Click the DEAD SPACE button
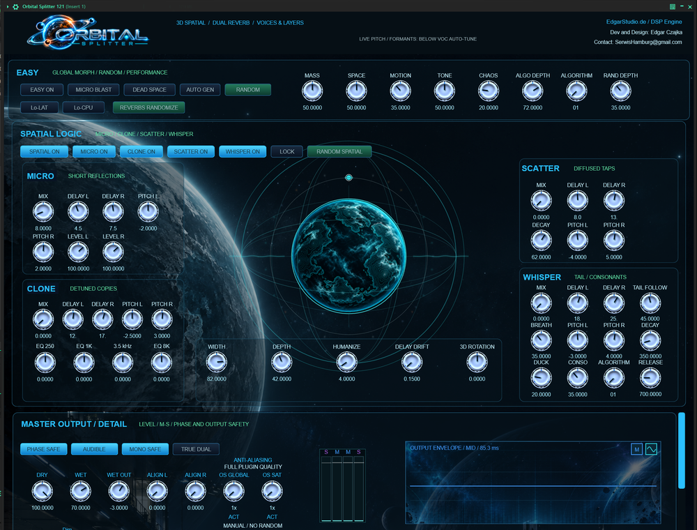697x530 pixels. coord(149,90)
